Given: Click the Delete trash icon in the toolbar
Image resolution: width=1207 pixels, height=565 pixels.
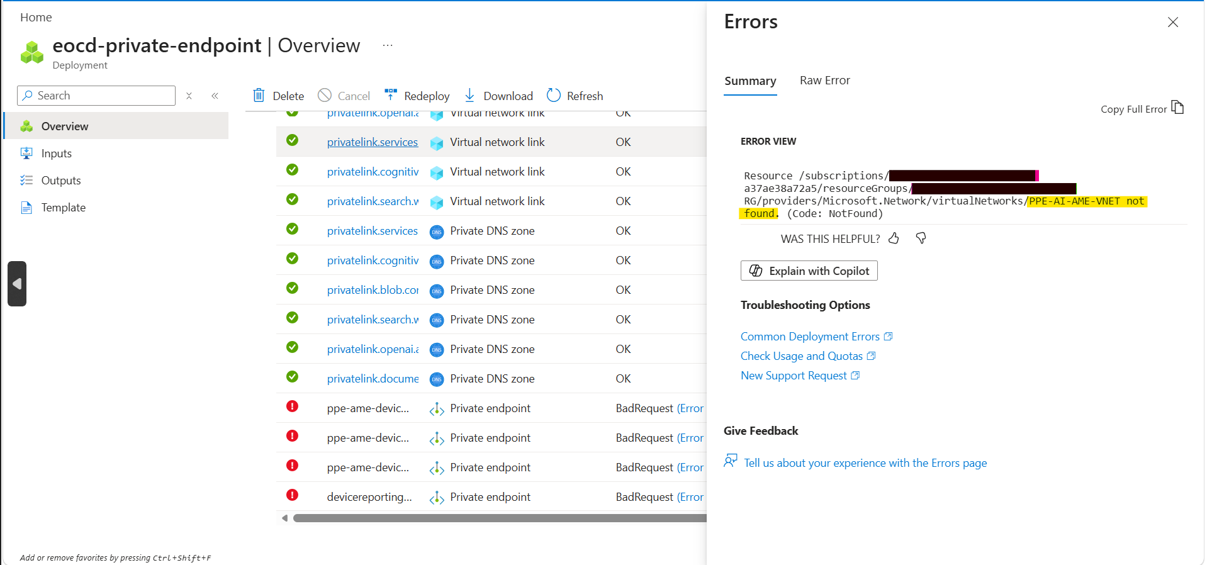Looking at the screenshot, I should click(259, 96).
